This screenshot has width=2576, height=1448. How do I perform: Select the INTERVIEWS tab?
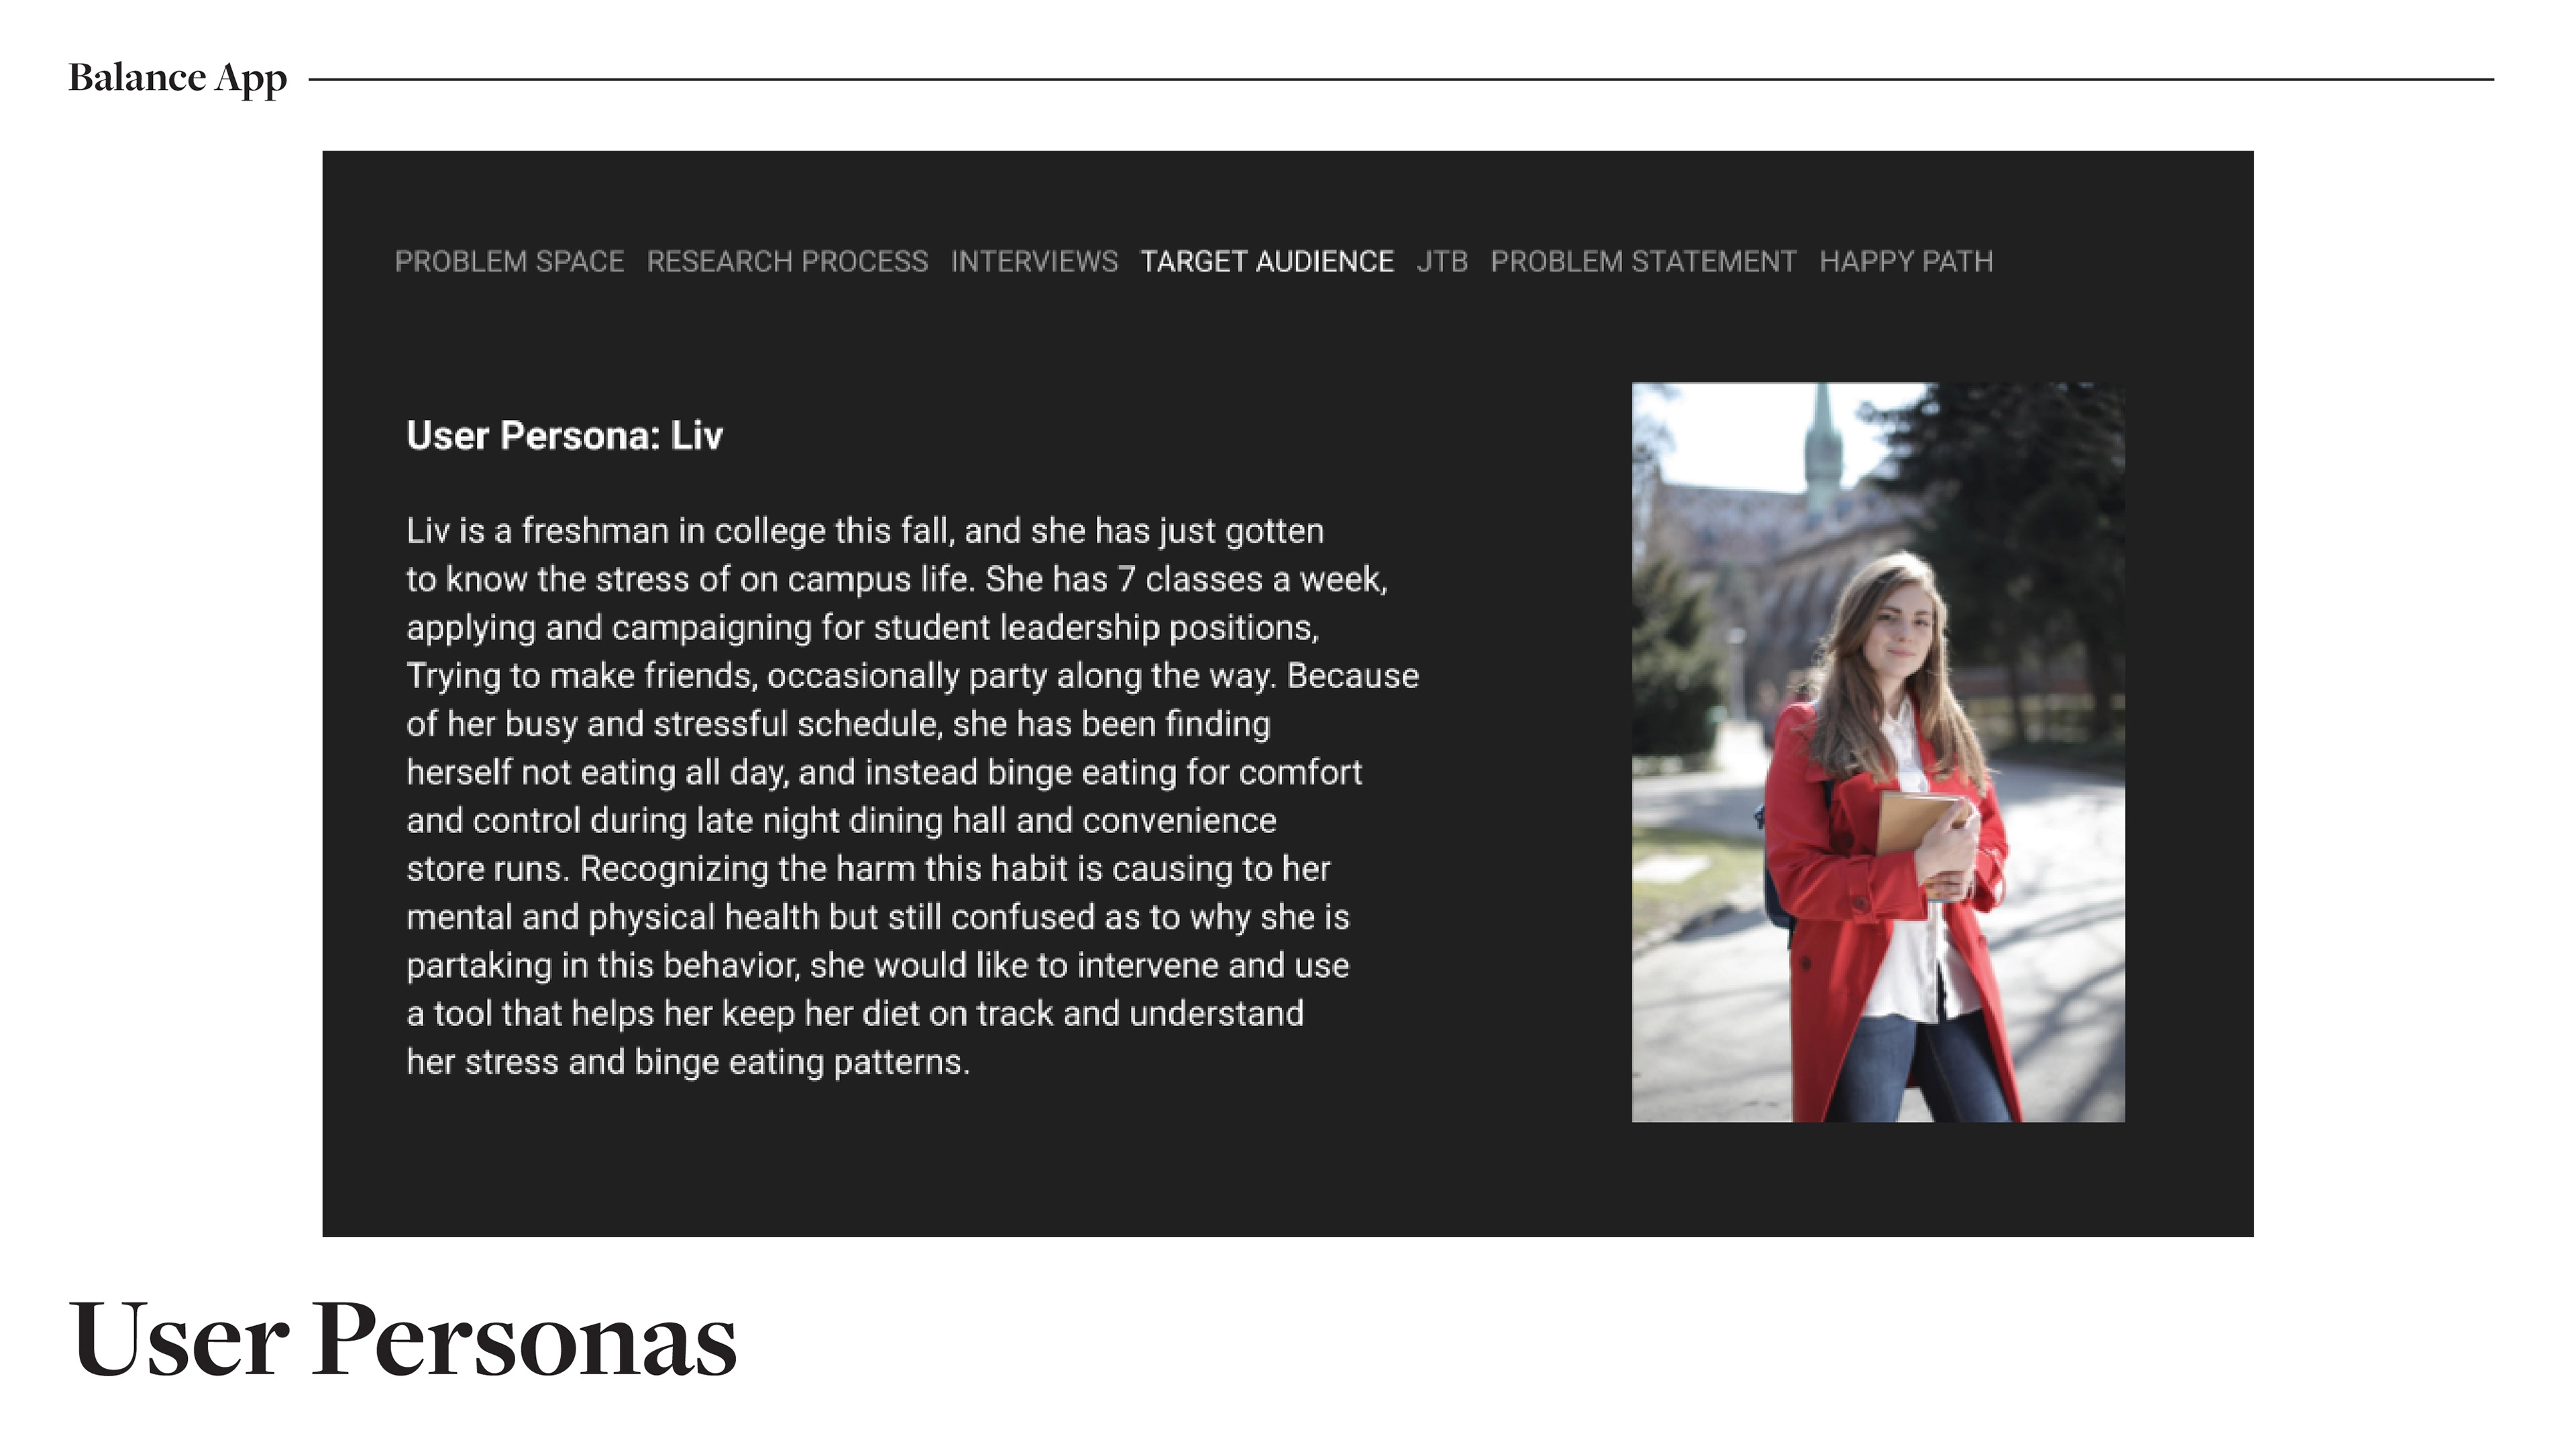pos(1034,261)
